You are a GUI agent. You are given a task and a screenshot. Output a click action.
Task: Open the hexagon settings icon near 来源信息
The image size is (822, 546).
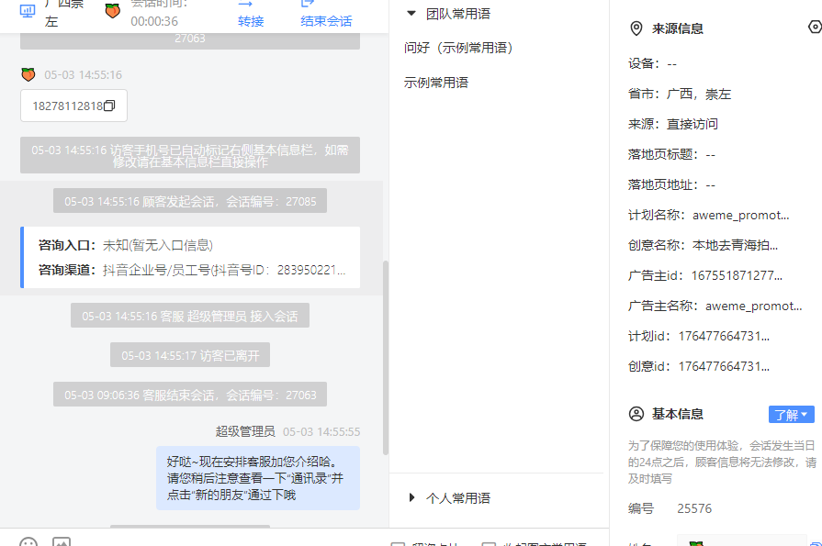[816, 27]
